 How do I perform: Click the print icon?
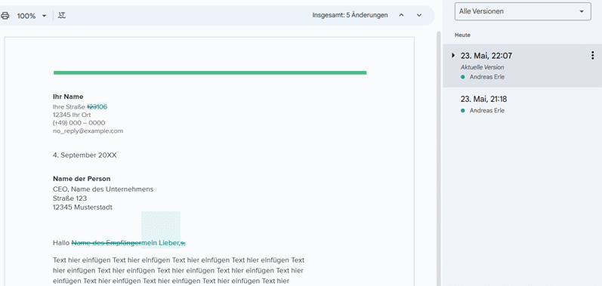[x=5, y=16]
